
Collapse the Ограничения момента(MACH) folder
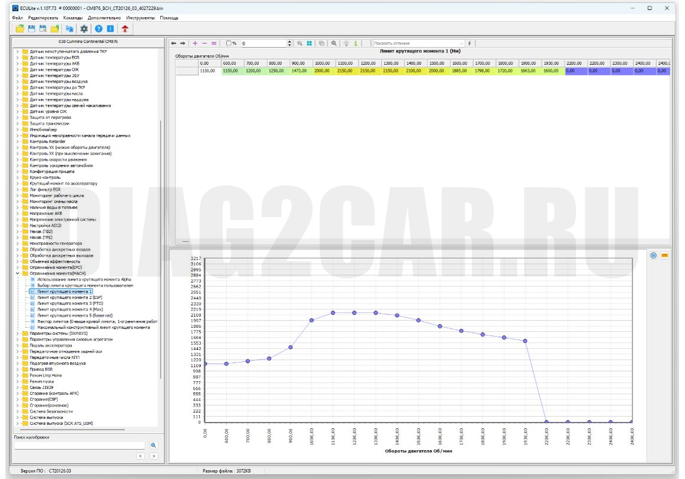[x=18, y=274]
